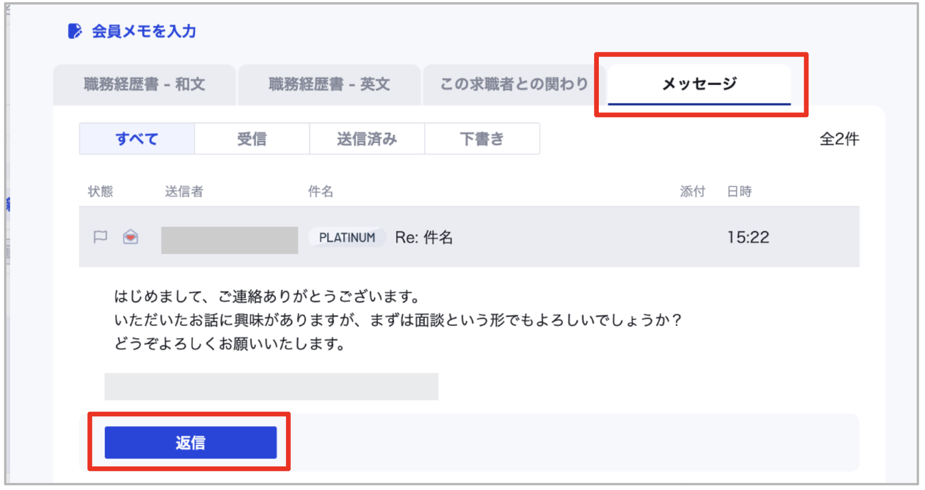The image size is (925, 490).
Task: View 送信済み messages
Action: pyautogui.click(x=367, y=139)
